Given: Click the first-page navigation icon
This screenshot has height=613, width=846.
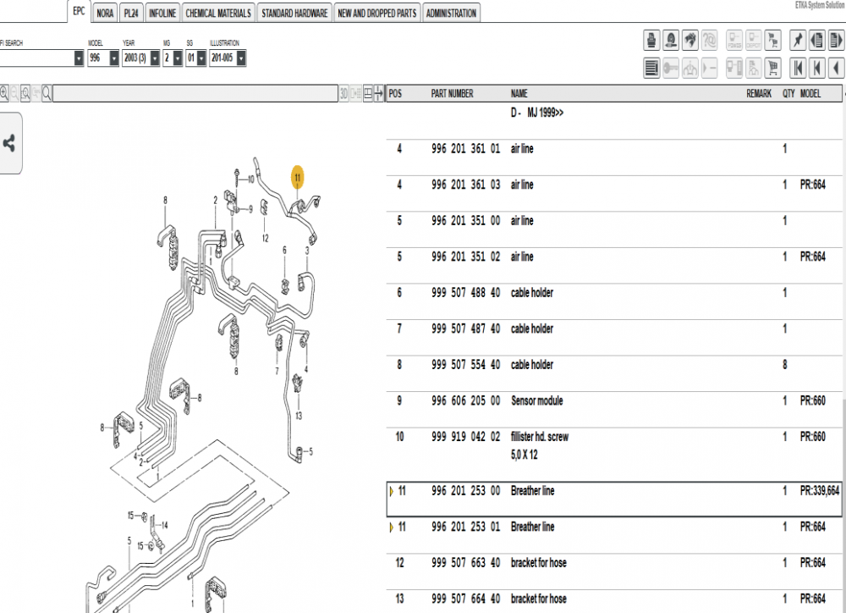Looking at the screenshot, I should tap(798, 68).
